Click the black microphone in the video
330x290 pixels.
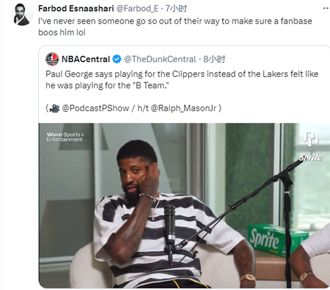coord(170,220)
